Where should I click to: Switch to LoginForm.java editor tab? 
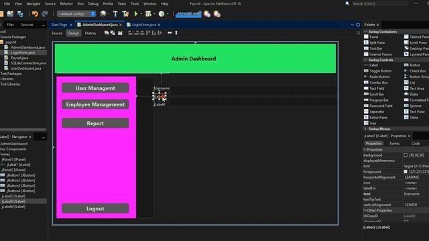coord(144,25)
